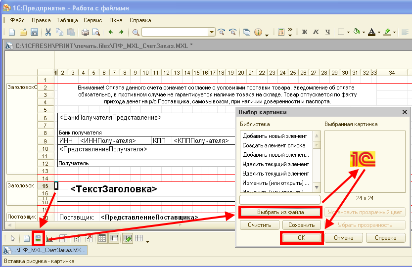The image size is (412, 267).
Task: Toggle grid display in bottom toolbar
Action: pyautogui.click(x=102, y=238)
